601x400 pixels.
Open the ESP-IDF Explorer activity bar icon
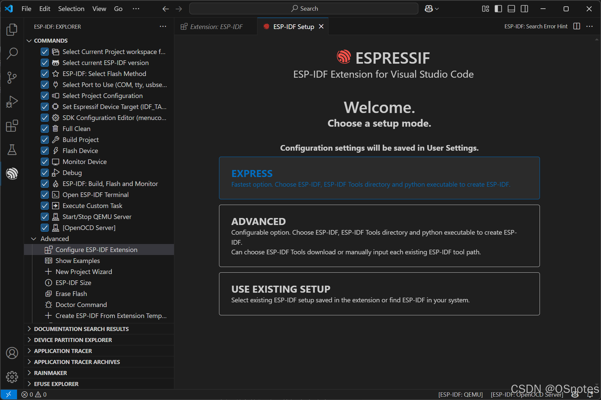point(12,174)
